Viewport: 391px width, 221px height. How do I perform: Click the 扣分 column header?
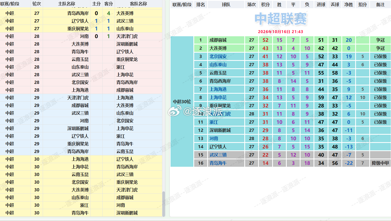tap(363, 4)
